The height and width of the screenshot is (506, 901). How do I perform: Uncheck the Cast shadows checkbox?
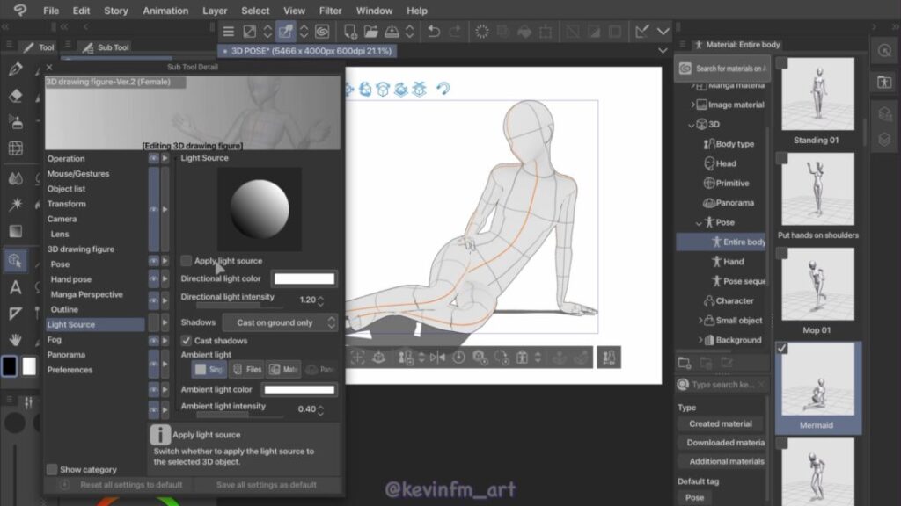click(x=187, y=341)
